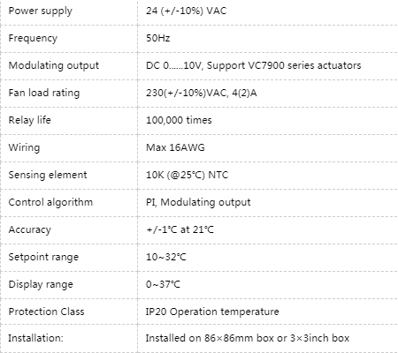Select the Display range value 0~37°C
This screenshot has width=398, height=353.
[x=163, y=284]
